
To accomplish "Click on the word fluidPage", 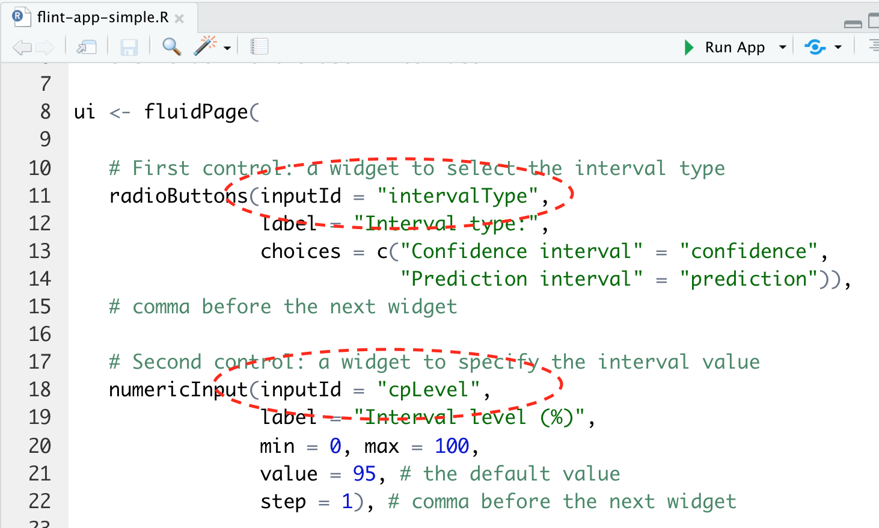I will tap(196, 112).
